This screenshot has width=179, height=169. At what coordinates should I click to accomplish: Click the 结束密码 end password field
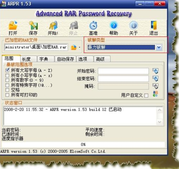pos(123,79)
